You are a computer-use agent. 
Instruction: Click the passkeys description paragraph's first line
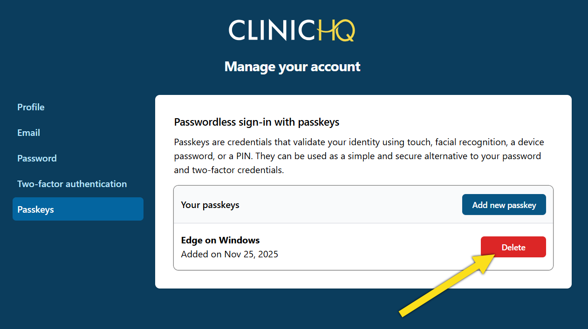click(x=359, y=142)
